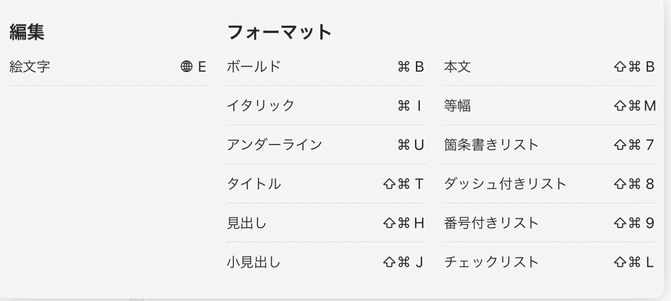Select 箇条書きリスト (bulleted list) entry
Viewport: 671px width, 301px height.
pyautogui.click(x=491, y=145)
